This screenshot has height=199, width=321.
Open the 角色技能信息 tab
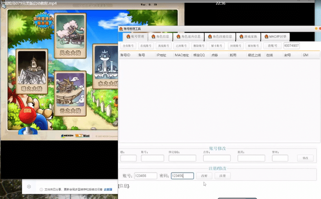219,36
